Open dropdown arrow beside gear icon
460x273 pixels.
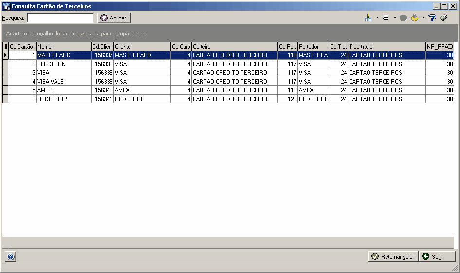[423, 18]
